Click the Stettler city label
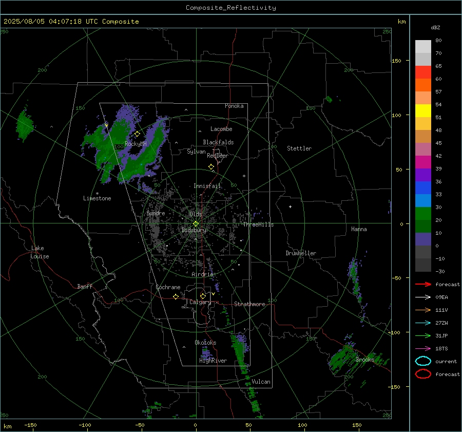The height and width of the screenshot is (432, 462). pyautogui.click(x=299, y=148)
